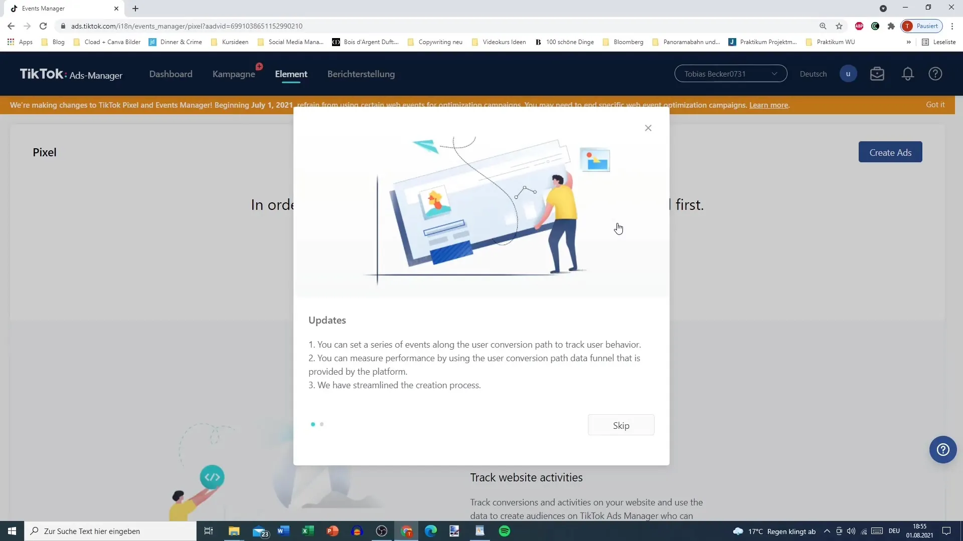Show hidden system tray icons
The height and width of the screenshot is (541, 963).
pos(827,531)
